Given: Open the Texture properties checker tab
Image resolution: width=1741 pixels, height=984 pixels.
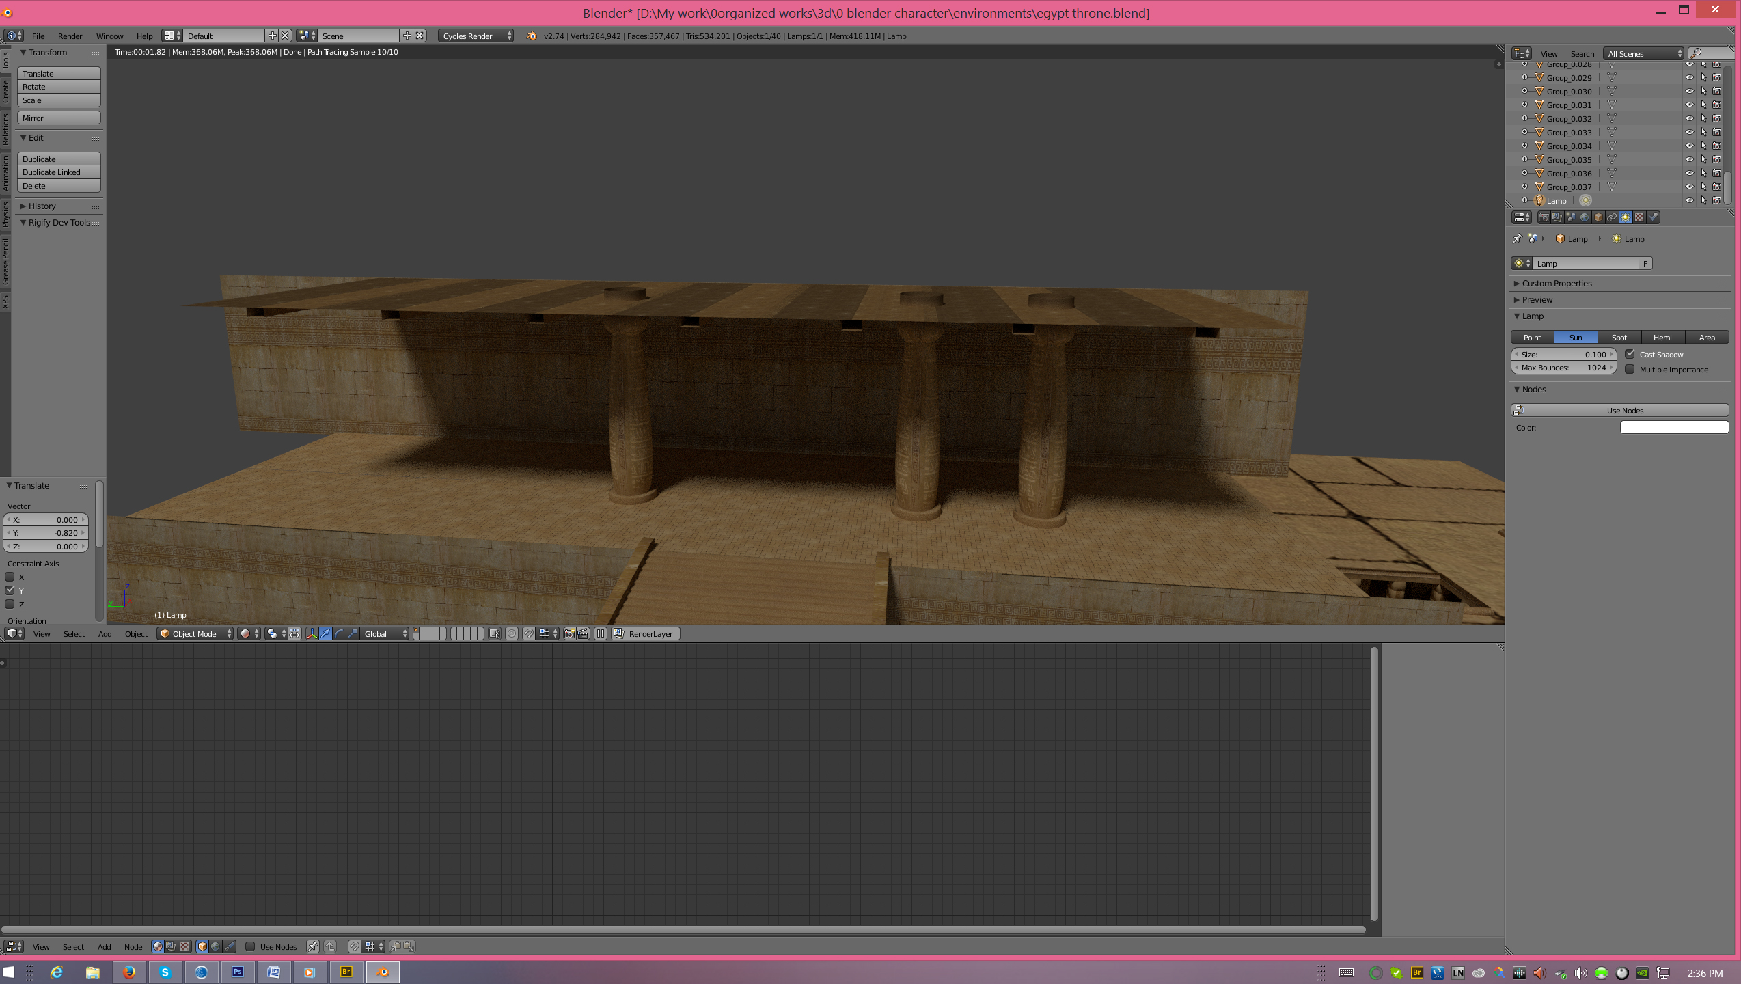Looking at the screenshot, I should (x=1639, y=217).
